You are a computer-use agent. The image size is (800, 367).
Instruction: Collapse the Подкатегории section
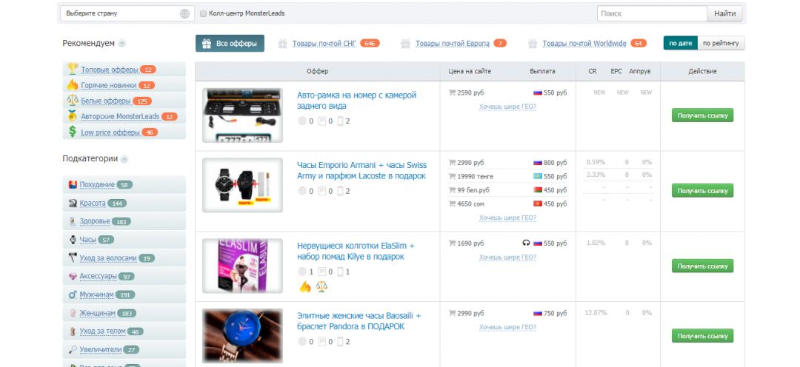pyautogui.click(x=124, y=159)
